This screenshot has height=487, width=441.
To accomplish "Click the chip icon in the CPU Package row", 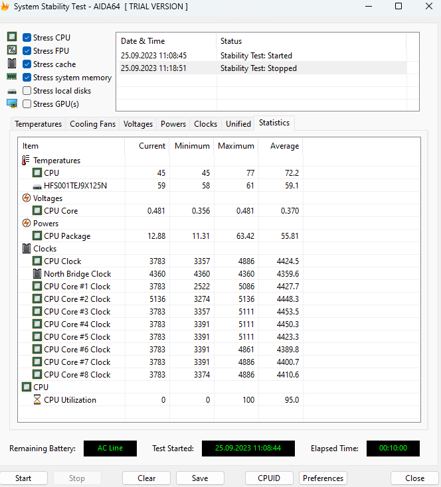I will (37, 236).
